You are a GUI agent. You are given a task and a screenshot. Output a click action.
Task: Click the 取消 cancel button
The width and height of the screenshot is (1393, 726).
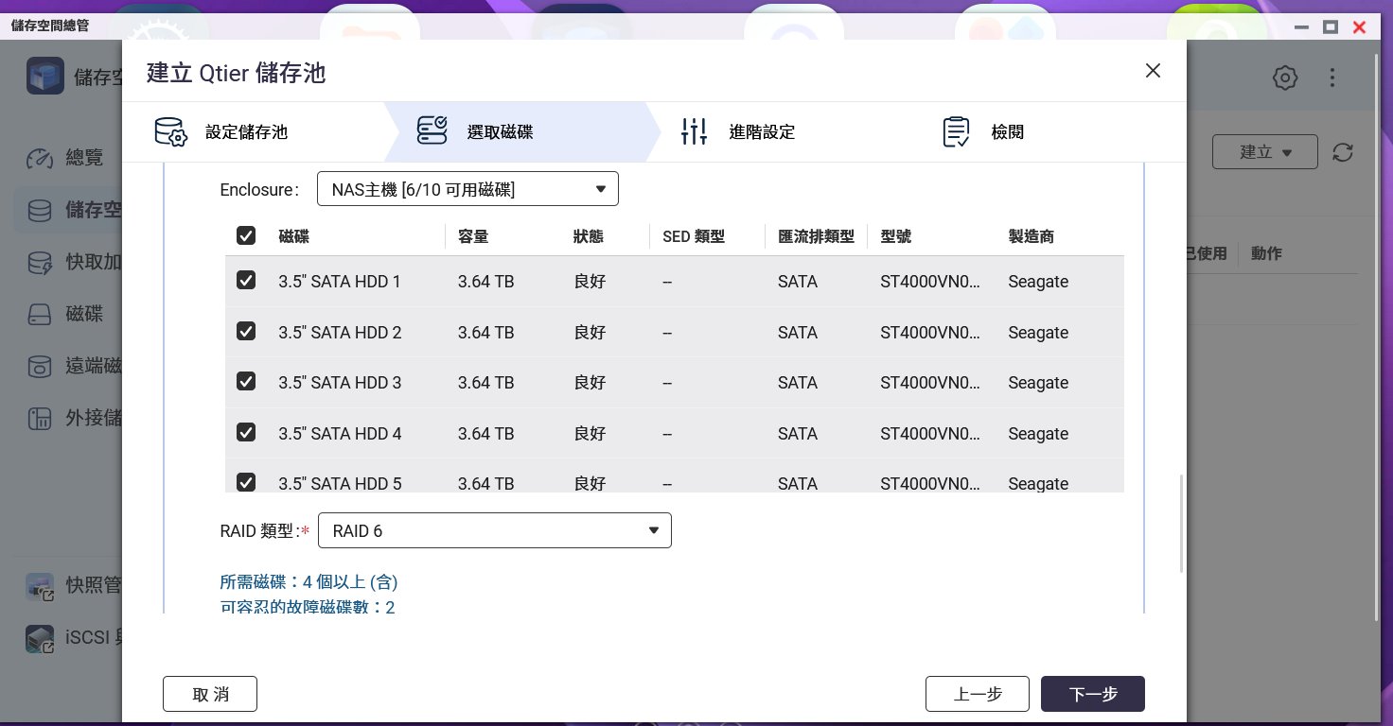pos(210,694)
